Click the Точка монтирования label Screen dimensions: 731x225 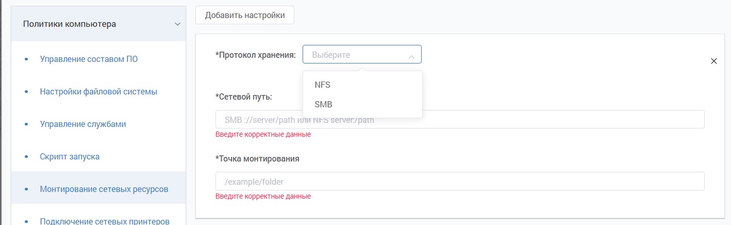257,158
